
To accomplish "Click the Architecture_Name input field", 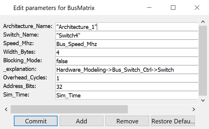I will pyautogui.click(x=127, y=27).
